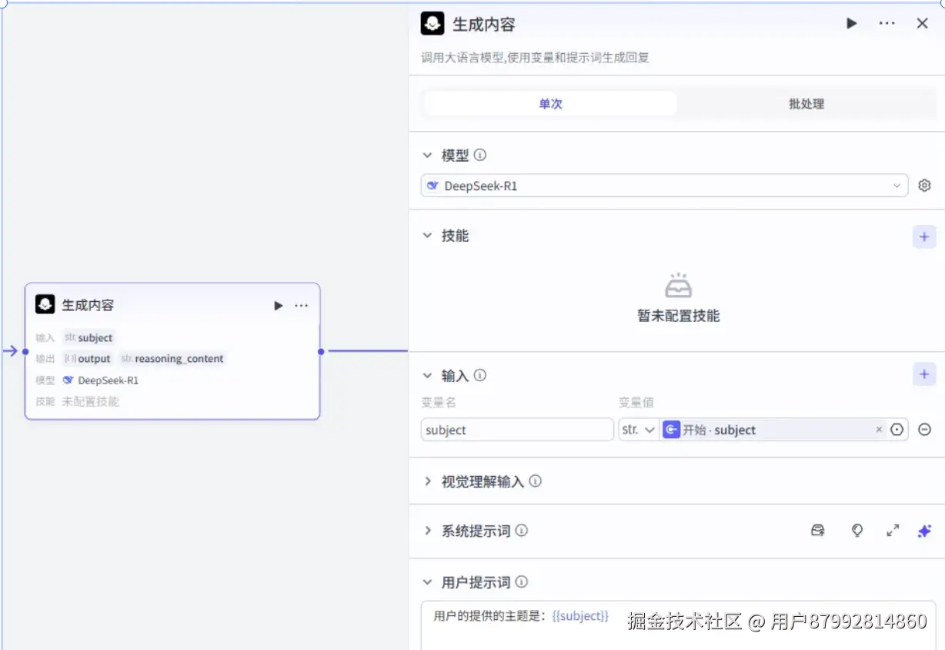Show info tooltip next to 系统提示词

(522, 531)
